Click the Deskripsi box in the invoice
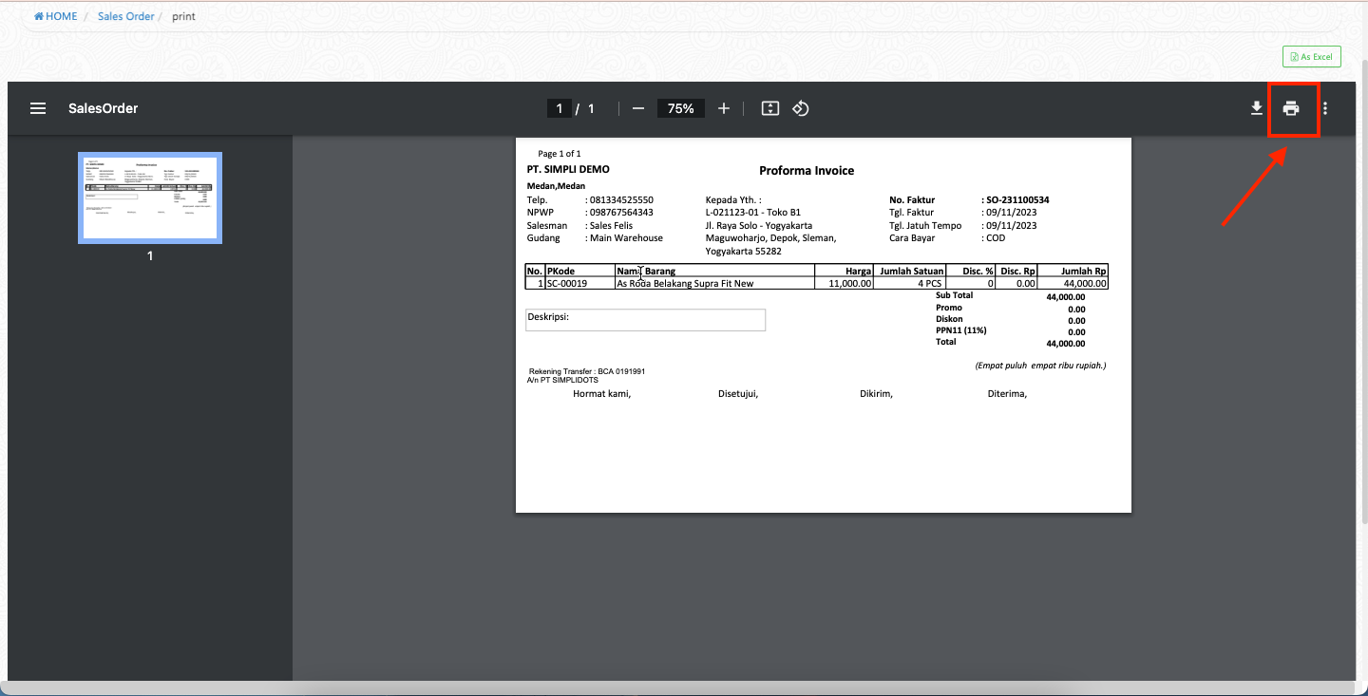The width and height of the screenshot is (1368, 696). click(x=645, y=320)
